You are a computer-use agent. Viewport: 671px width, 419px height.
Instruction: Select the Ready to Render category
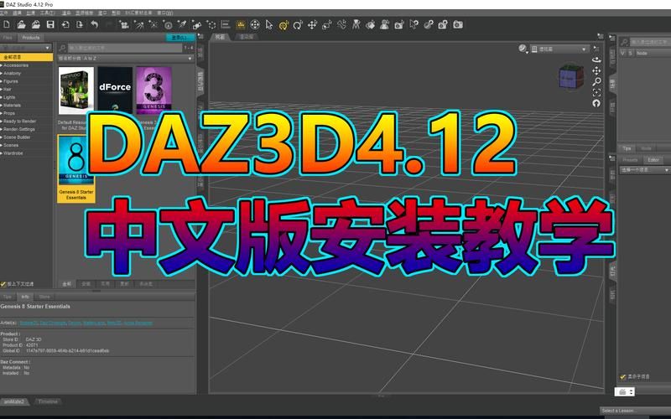point(26,122)
